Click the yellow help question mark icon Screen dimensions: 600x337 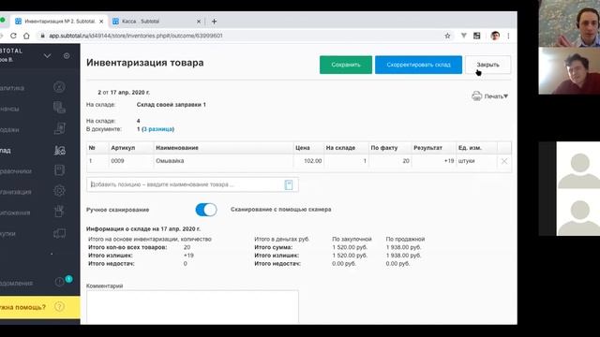59,306
